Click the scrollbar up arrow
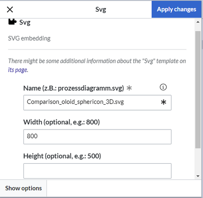This screenshot has height=198, width=203. pos(198,22)
